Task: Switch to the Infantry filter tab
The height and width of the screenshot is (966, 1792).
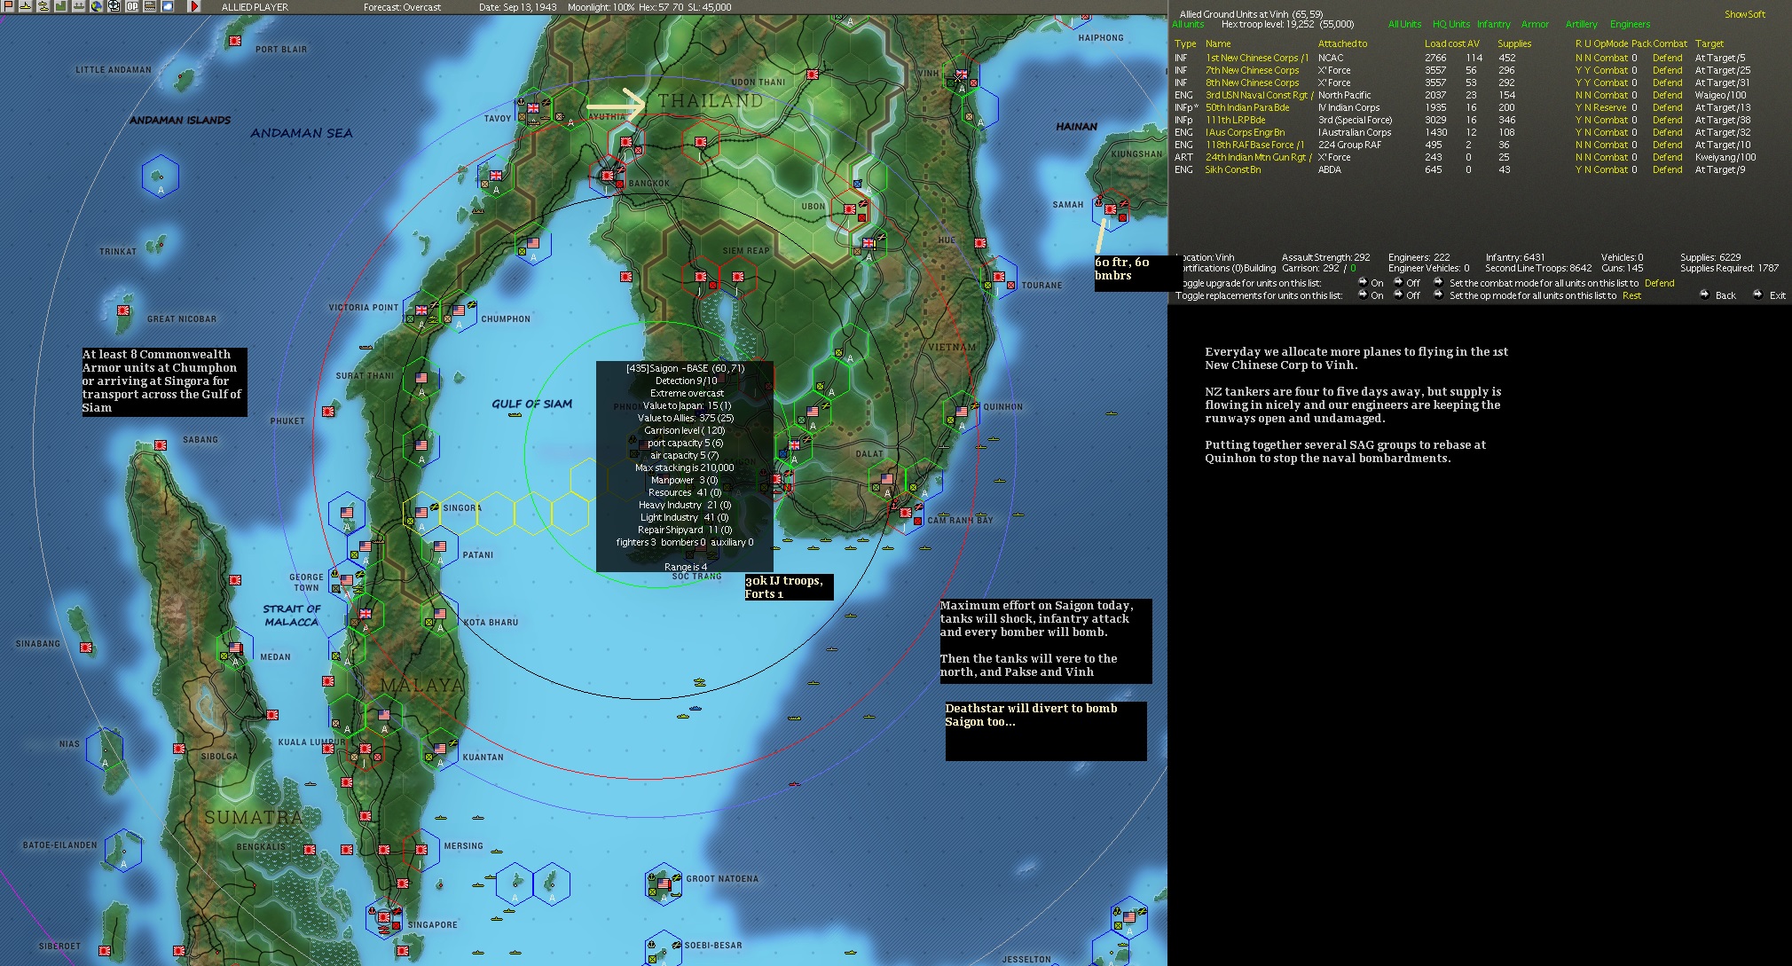Action: pos(1493,24)
